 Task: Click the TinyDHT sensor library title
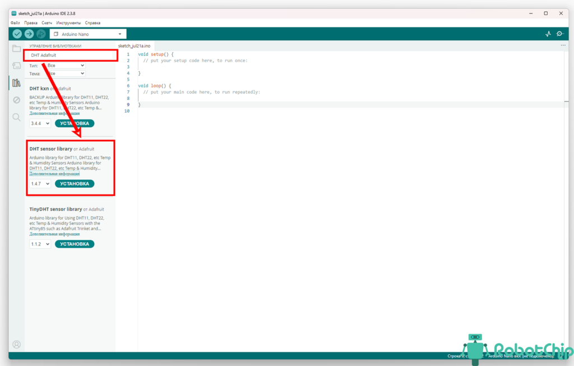pyautogui.click(x=55, y=210)
